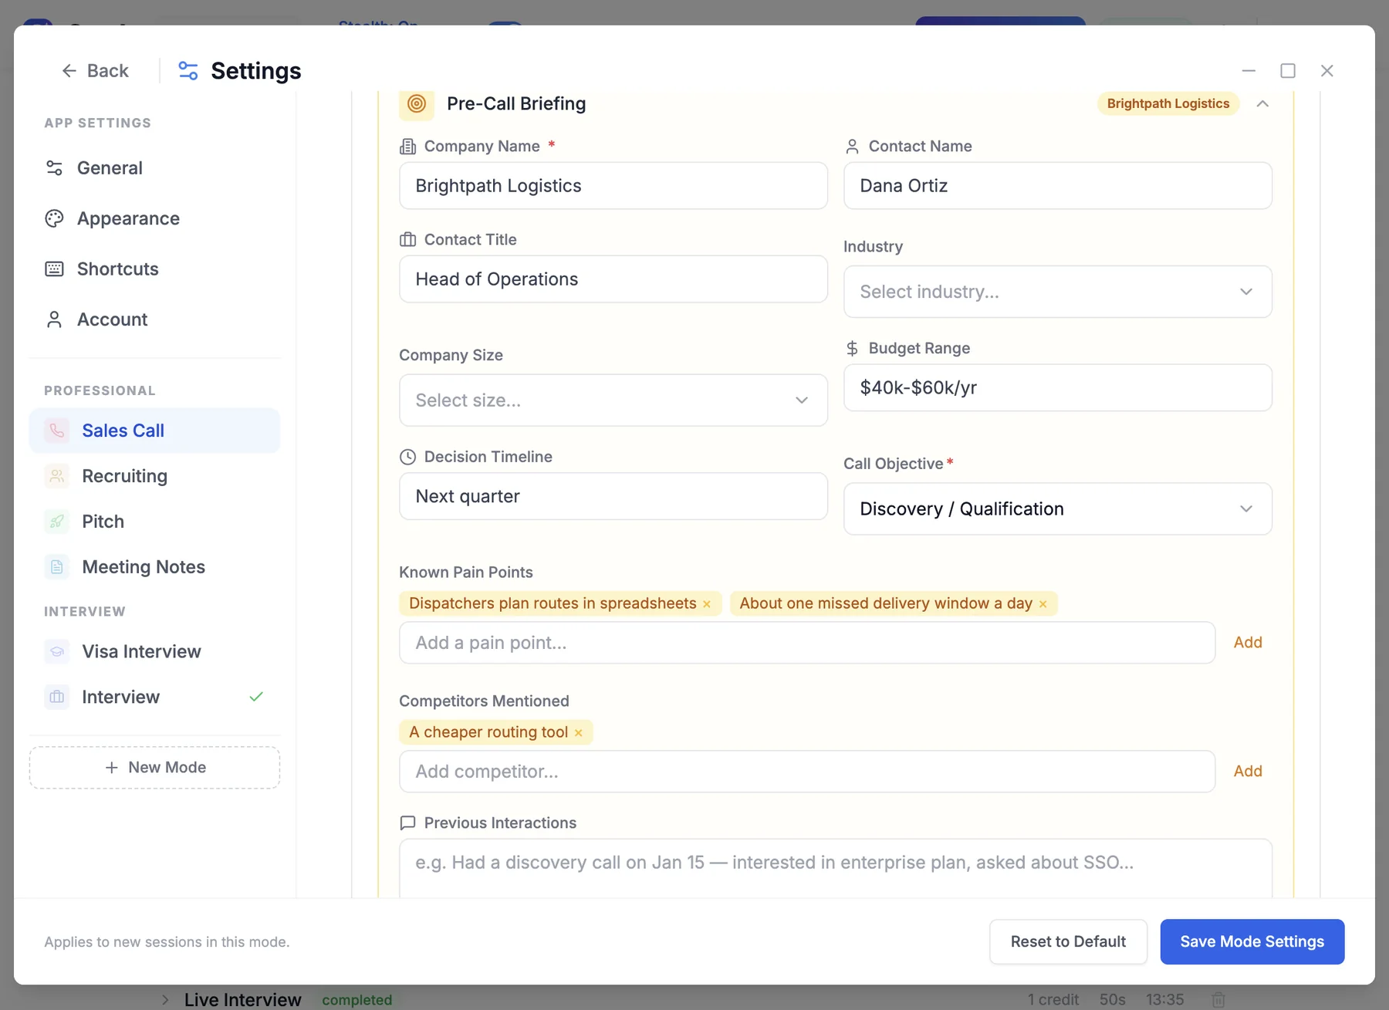This screenshot has width=1389, height=1010.
Task: Click the Pitch rocket icon
Action: coord(57,522)
